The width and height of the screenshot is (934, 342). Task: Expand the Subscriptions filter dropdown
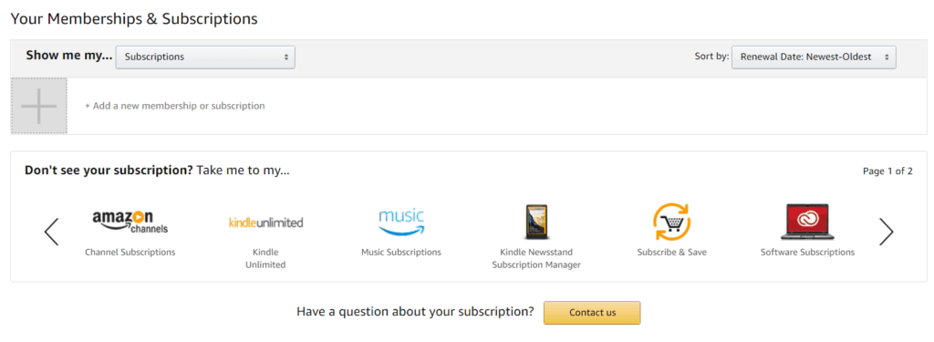pos(205,57)
